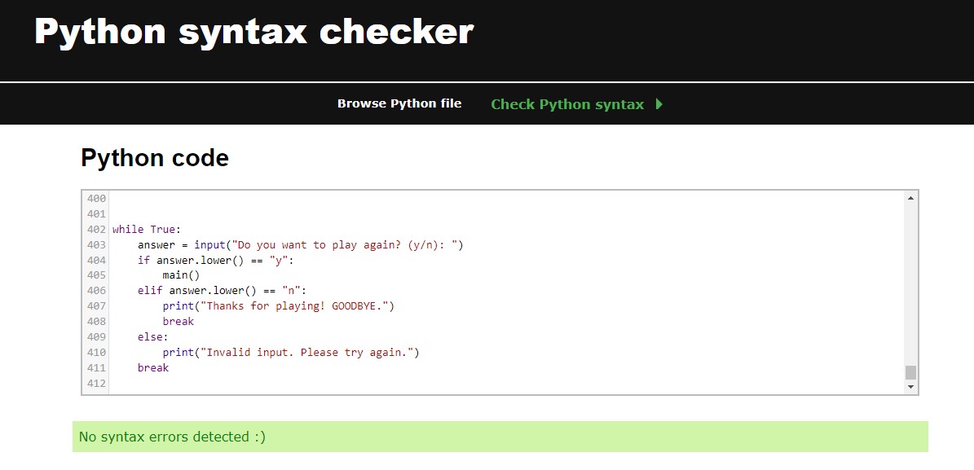Click the code scrollbar down arrow
The height and width of the screenshot is (470, 974).
coord(910,387)
